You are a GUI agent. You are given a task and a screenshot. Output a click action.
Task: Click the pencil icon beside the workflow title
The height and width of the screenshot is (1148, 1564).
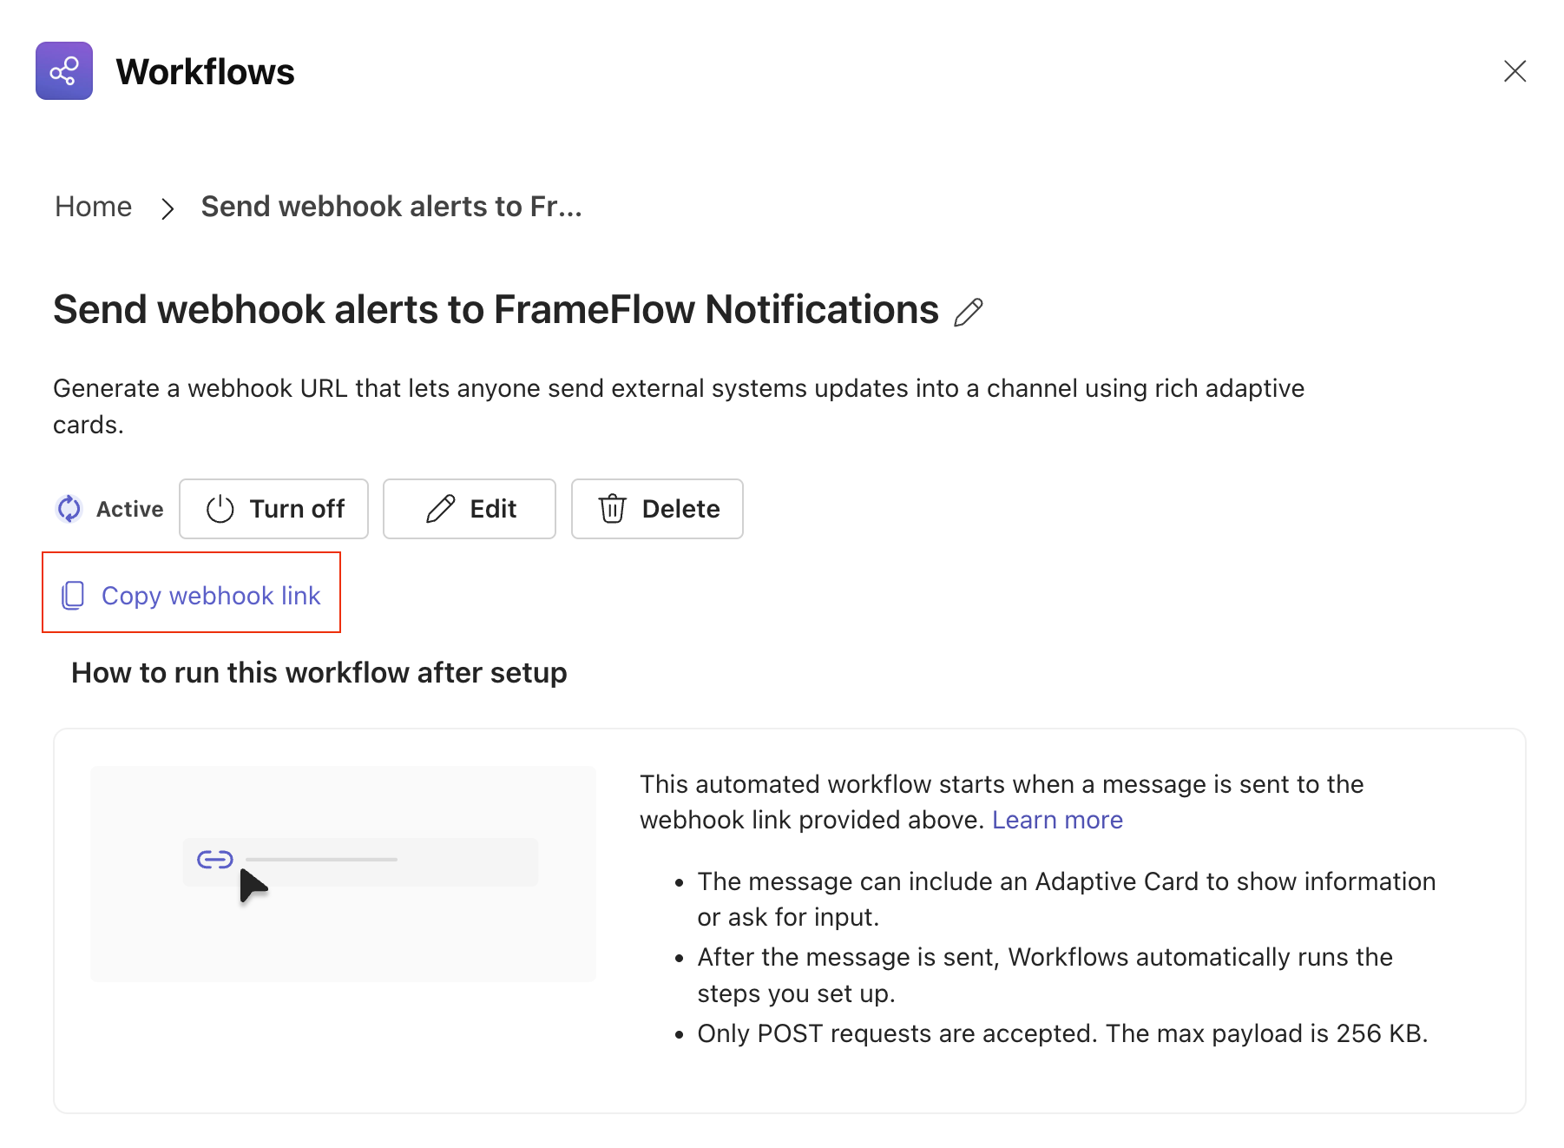(968, 312)
